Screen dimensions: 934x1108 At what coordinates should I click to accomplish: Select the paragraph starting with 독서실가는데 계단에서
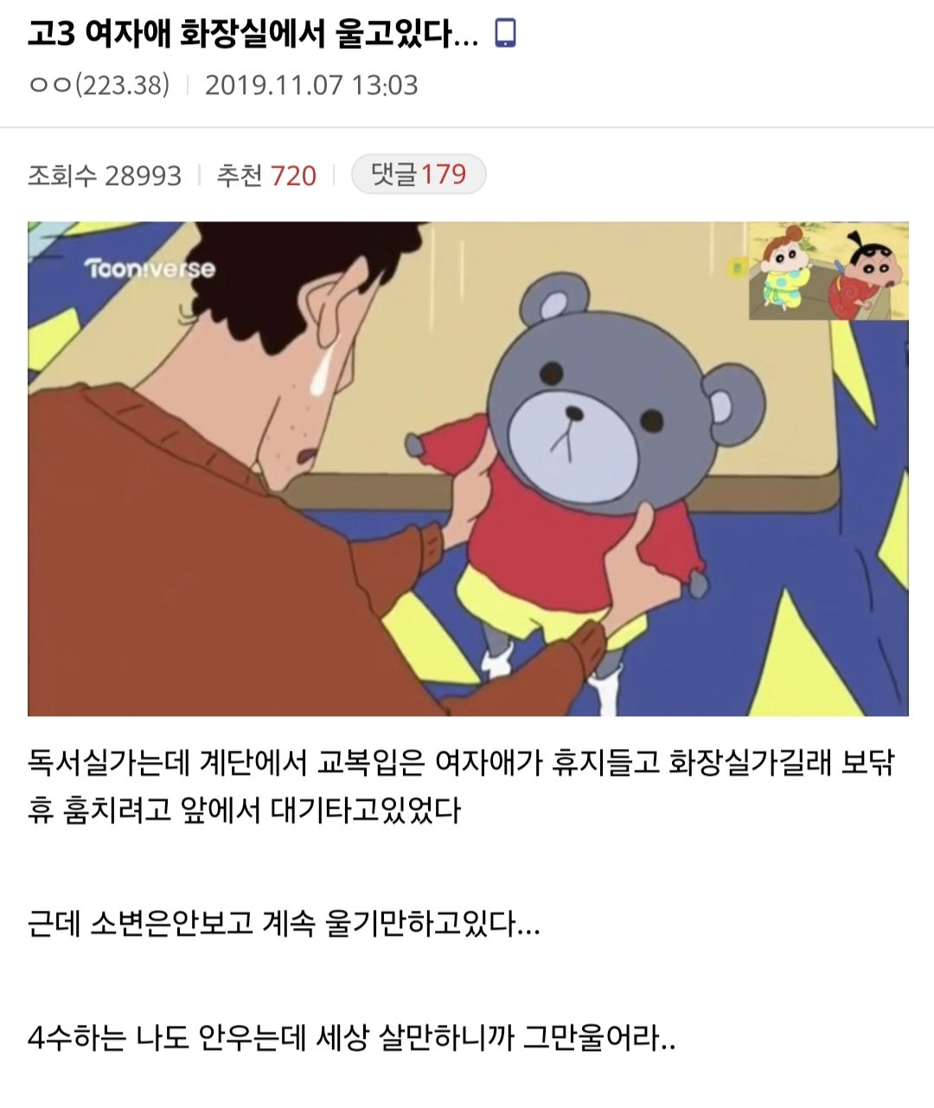pyautogui.click(x=461, y=787)
